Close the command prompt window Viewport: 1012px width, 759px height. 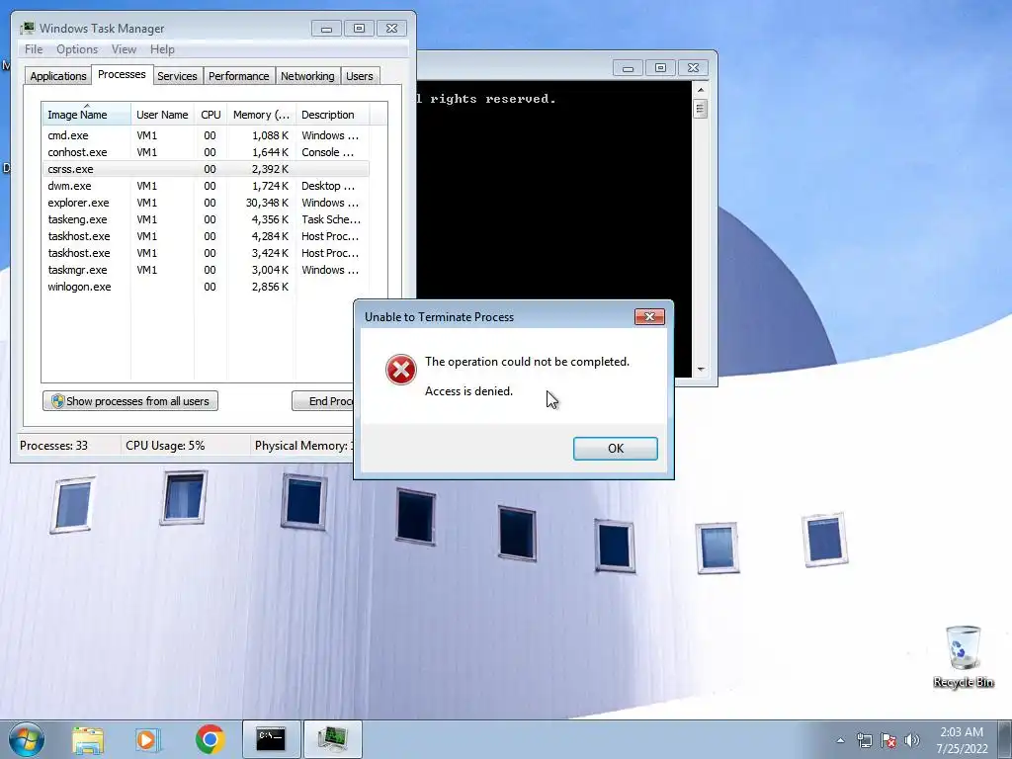(693, 68)
